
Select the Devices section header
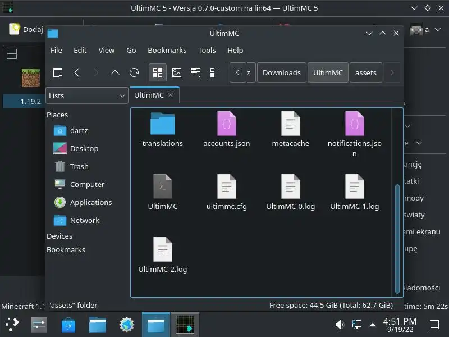click(x=59, y=236)
